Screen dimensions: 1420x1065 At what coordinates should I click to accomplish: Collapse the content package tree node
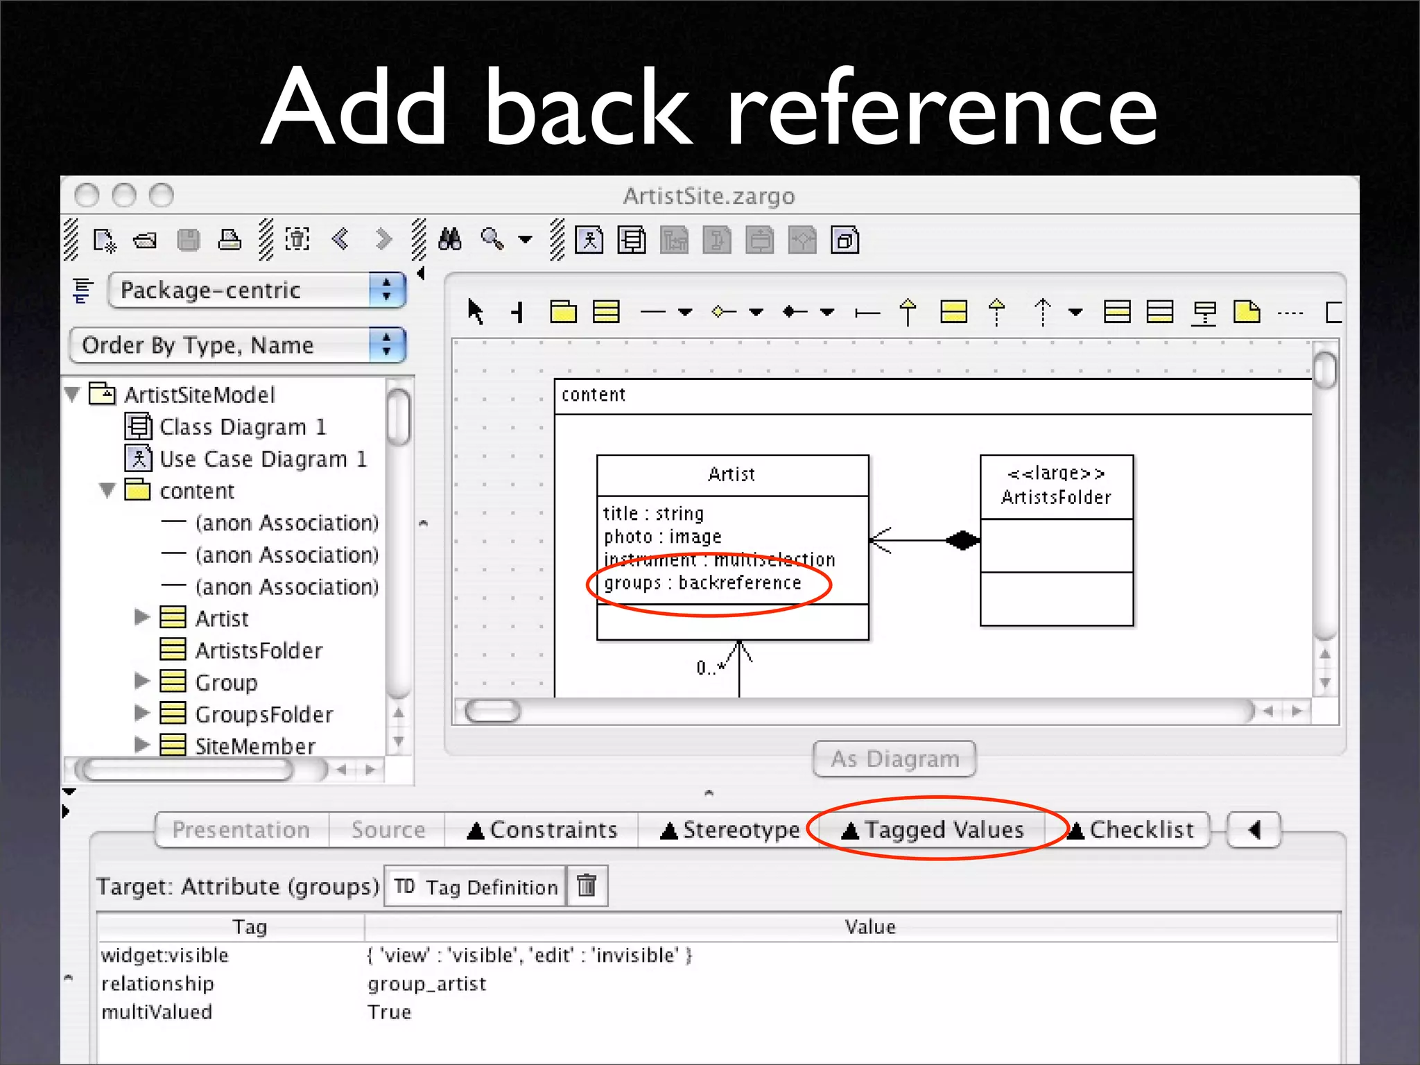coord(107,490)
